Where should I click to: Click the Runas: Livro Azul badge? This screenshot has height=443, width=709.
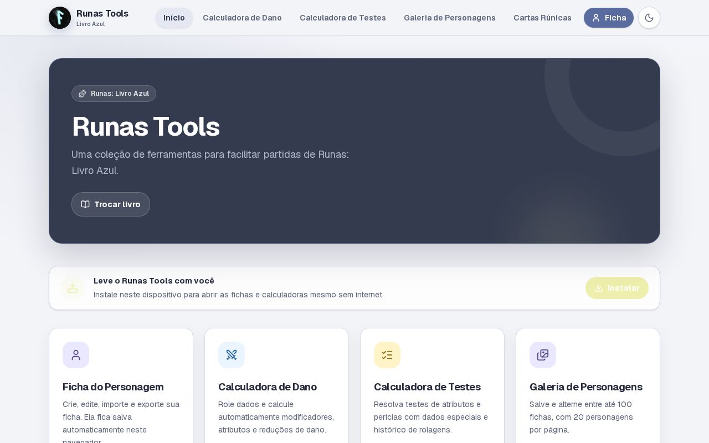(114, 94)
